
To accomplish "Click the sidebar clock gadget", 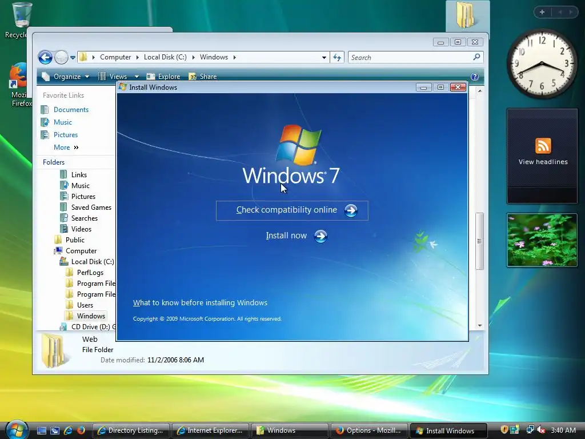I will click(x=542, y=63).
